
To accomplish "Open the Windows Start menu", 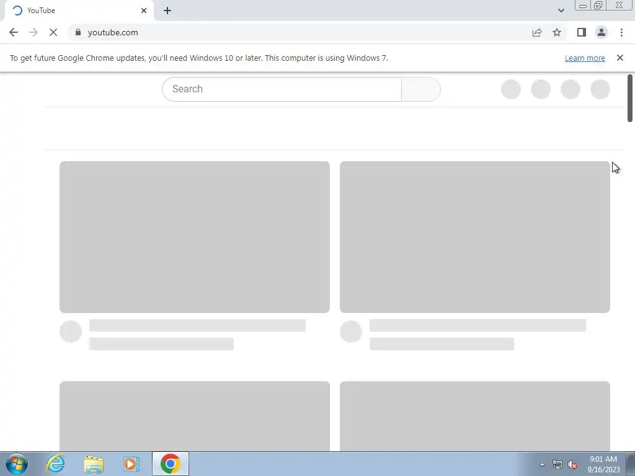I will 17,464.
